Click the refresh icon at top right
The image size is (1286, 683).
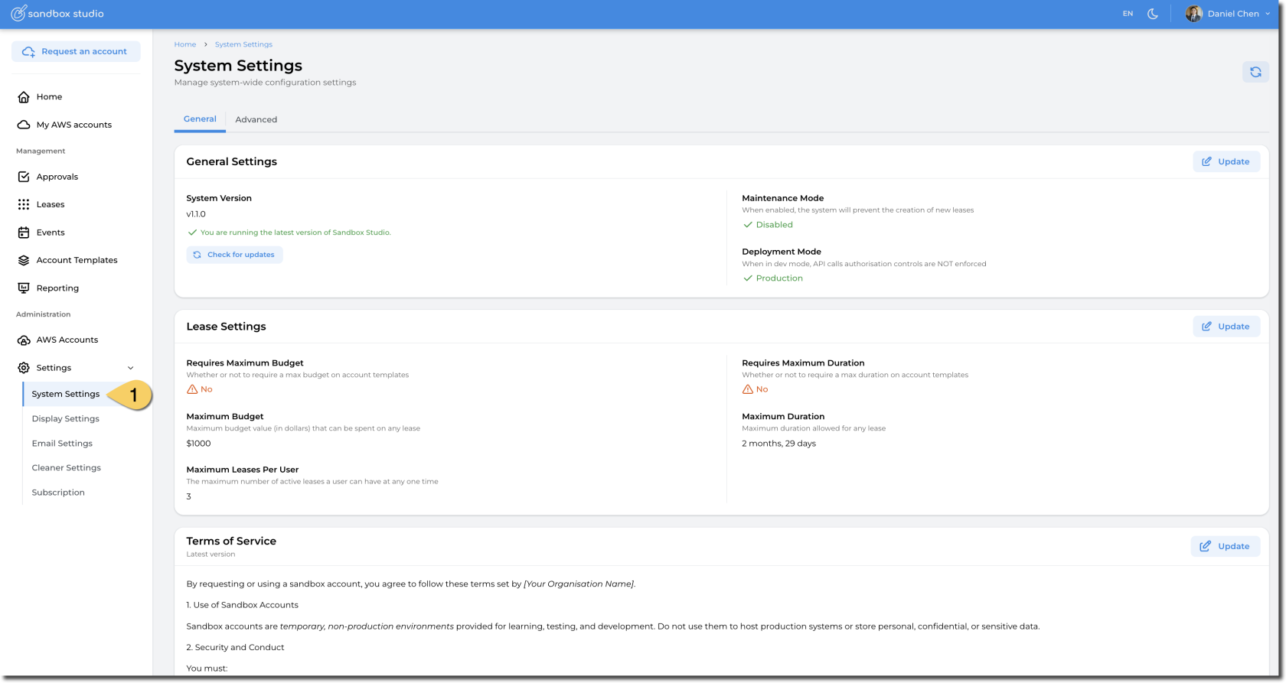click(x=1255, y=72)
